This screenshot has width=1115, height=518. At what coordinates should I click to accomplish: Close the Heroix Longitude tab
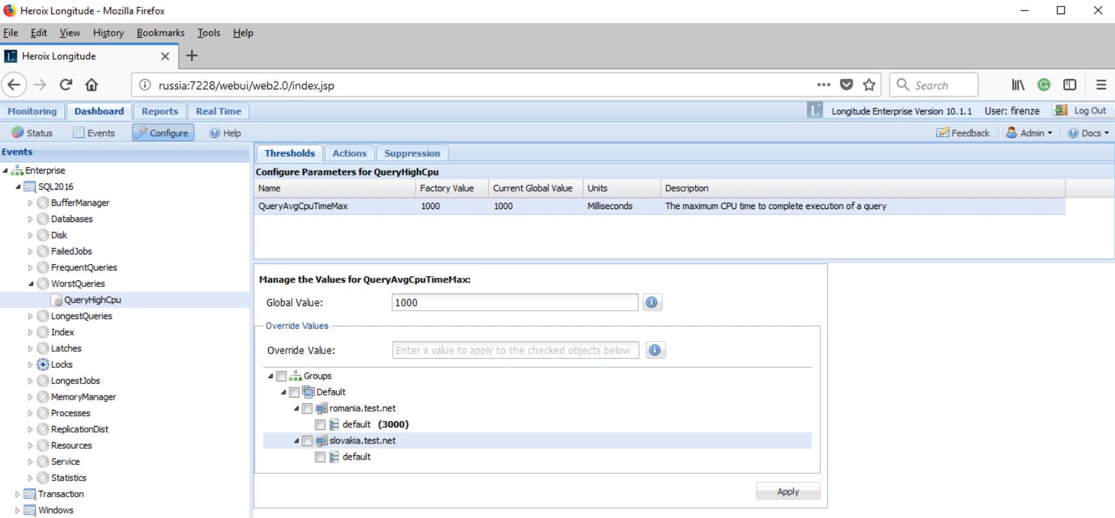(165, 56)
